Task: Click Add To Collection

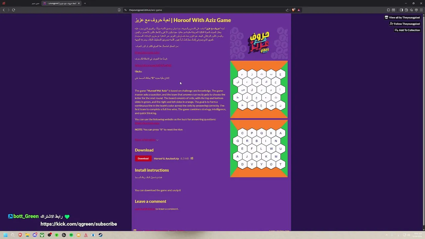Action: (x=407, y=30)
